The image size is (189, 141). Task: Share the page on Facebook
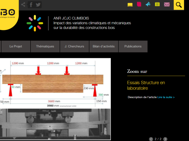point(31,5)
